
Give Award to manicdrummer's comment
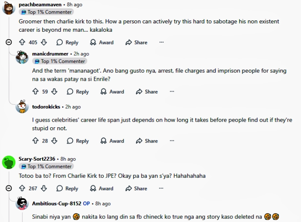(112, 92)
